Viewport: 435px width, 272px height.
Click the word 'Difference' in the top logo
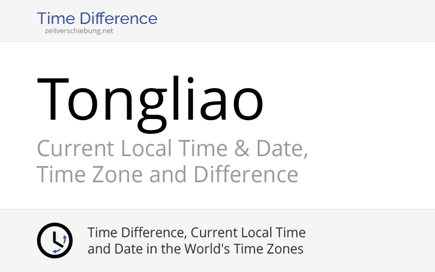tap(119, 18)
